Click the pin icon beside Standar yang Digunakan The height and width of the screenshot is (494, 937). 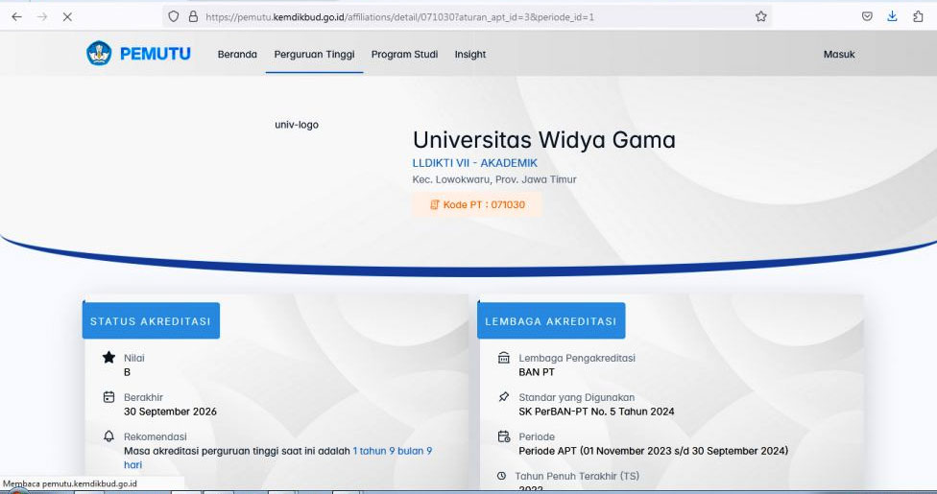pos(504,396)
